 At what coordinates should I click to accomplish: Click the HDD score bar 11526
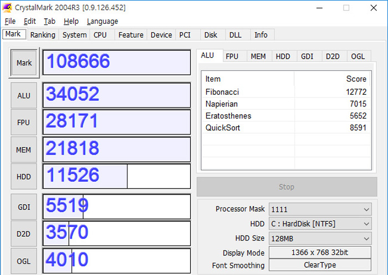click(116, 176)
